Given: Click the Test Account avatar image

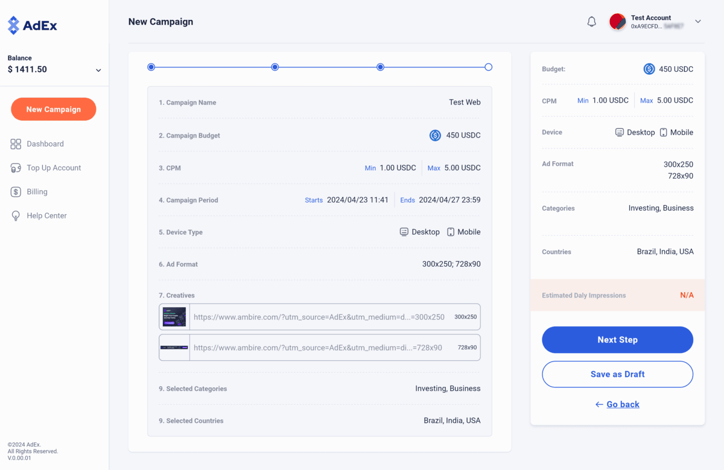Looking at the screenshot, I should click(617, 21).
